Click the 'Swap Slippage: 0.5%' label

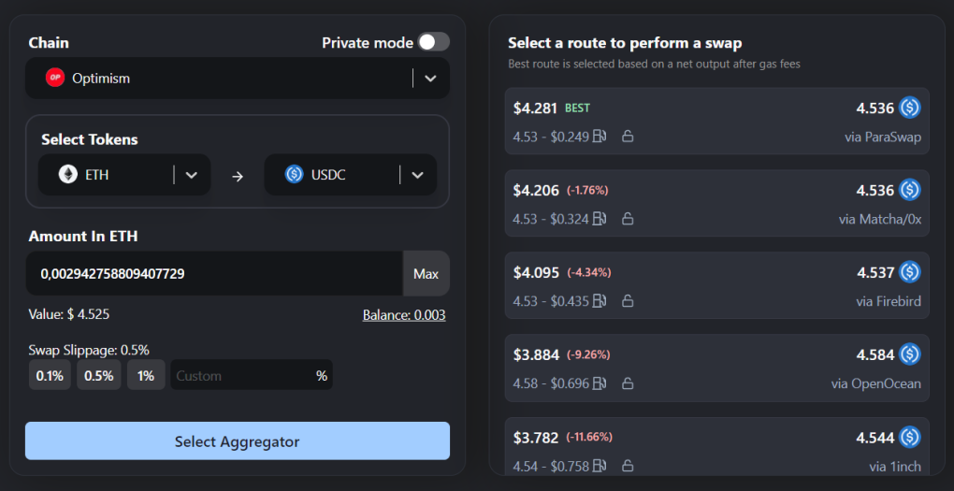click(x=89, y=350)
